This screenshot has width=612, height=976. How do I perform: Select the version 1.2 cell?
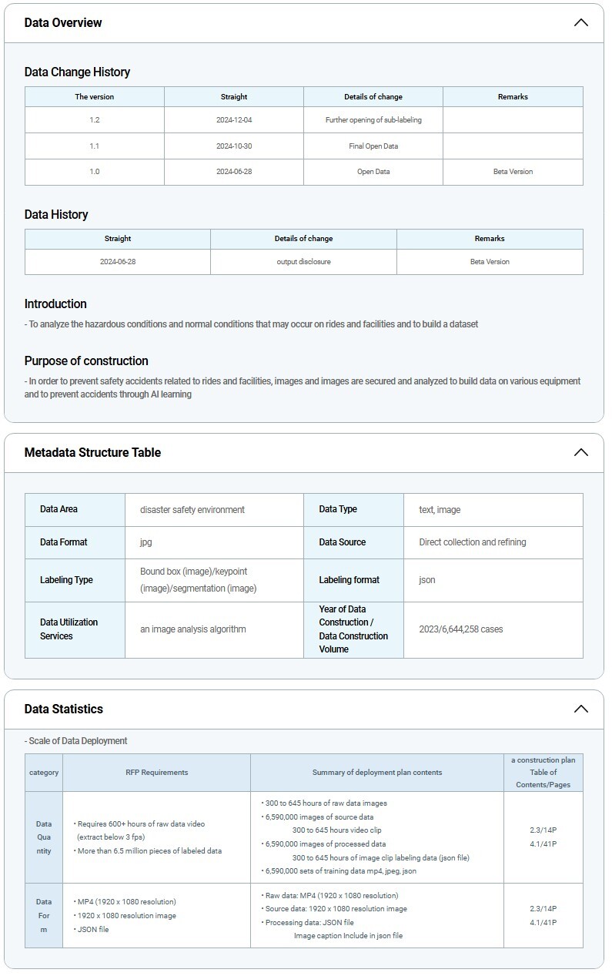pyautogui.click(x=94, y=120)
